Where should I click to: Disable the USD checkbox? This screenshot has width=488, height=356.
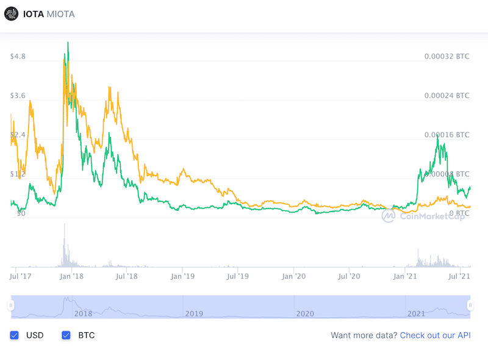15,335
